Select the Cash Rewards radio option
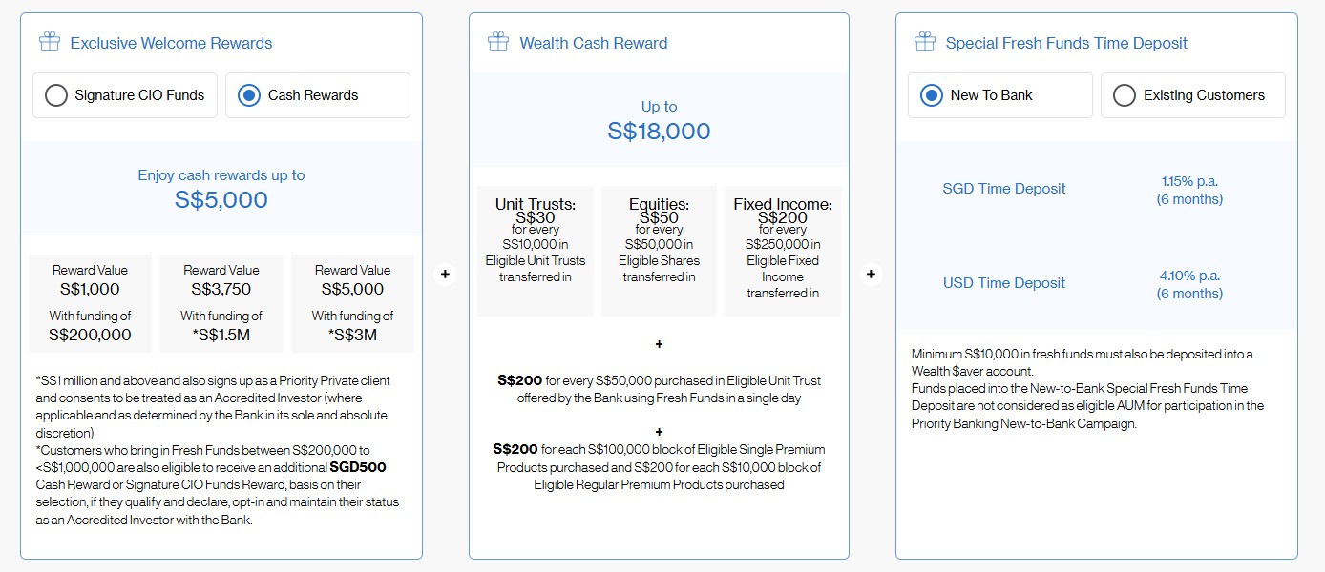The height and width of the screenshot is (572, 1325). 249,95
